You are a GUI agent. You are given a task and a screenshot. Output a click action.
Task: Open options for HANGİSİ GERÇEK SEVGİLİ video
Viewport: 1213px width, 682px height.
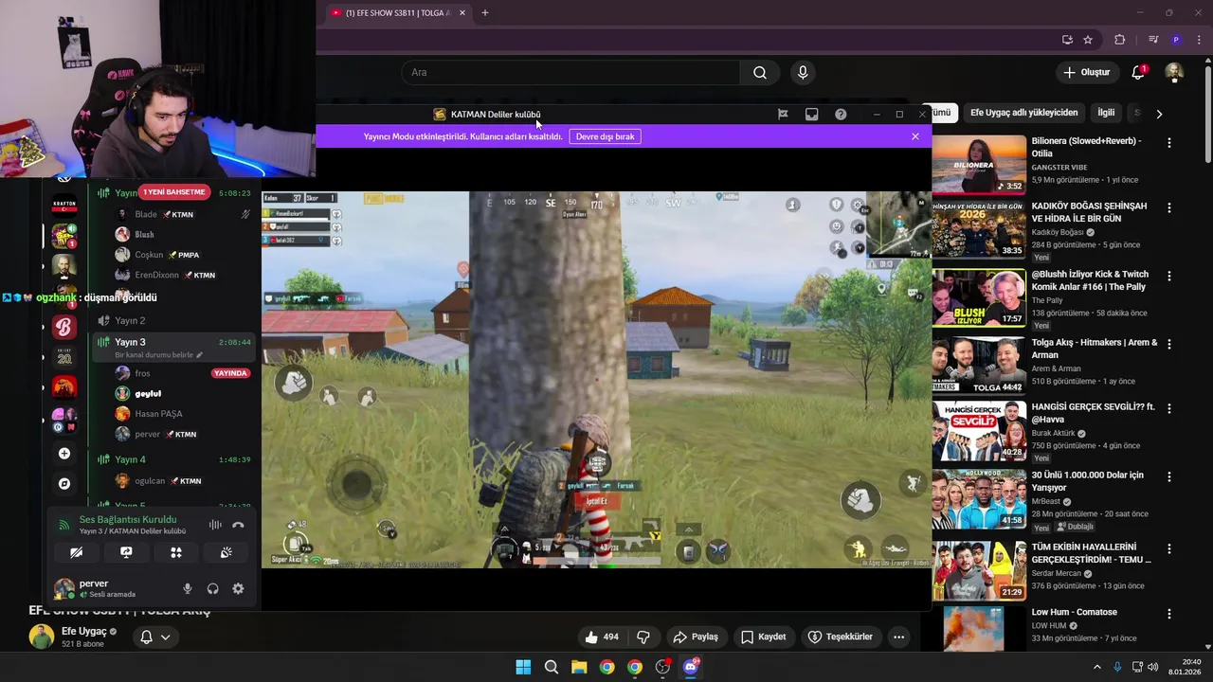click(1169, 409)
